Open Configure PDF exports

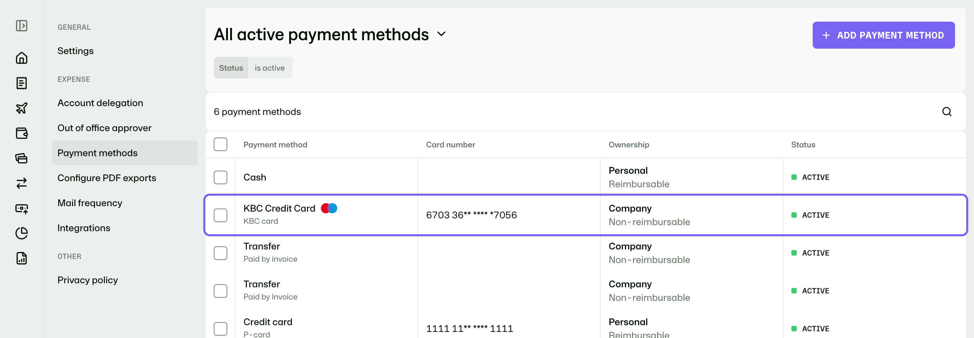[x=107, y=178]
